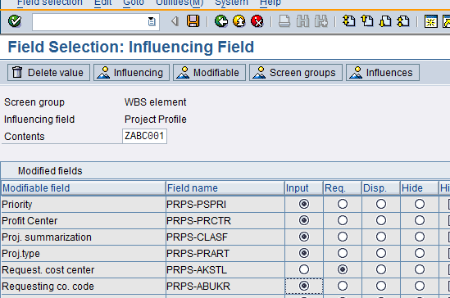The height and width of the screenshot is (298, 450).
Task: Open the Goto menu
Action: click(x=134, y=2)
